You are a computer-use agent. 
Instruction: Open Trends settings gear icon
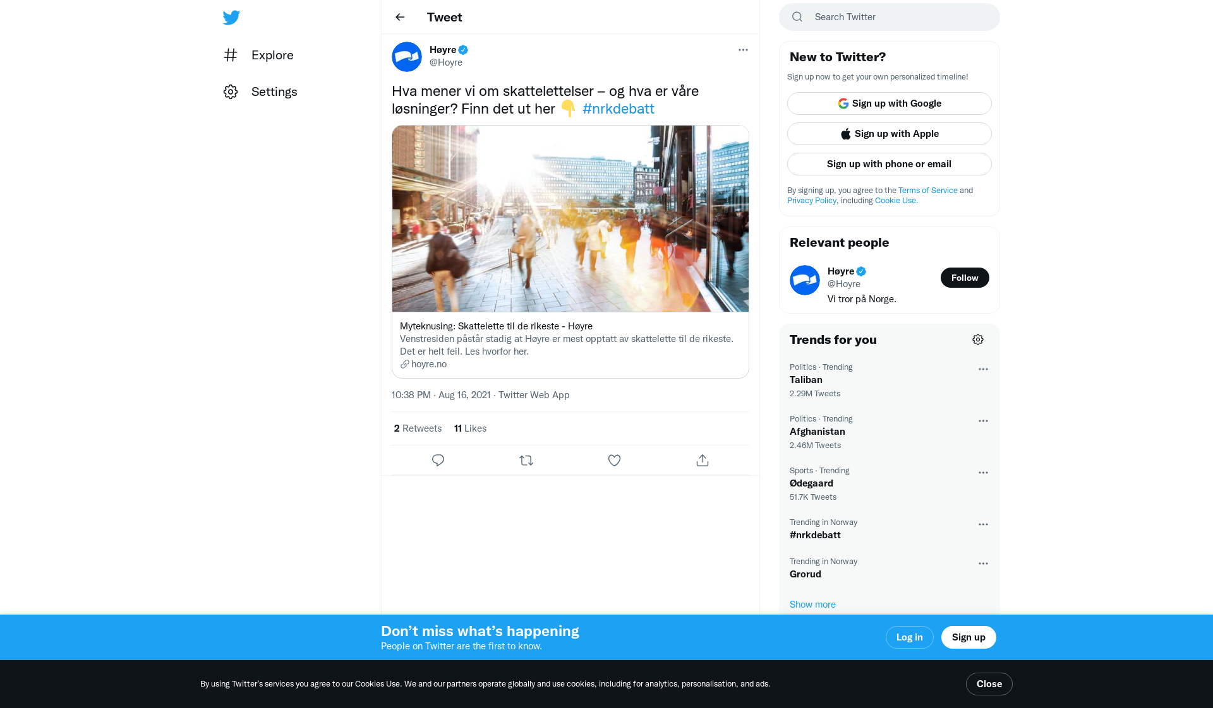pos(978,339)
